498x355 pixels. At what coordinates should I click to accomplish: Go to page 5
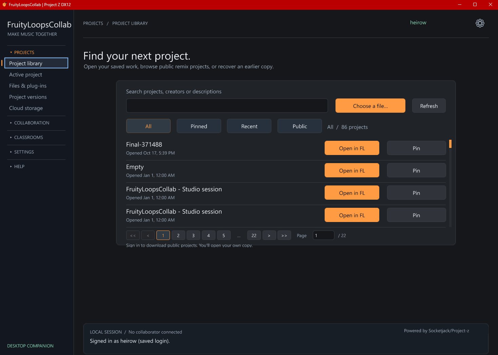[x=224, y=236]
